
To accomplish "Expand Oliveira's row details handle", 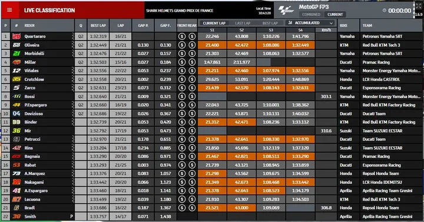I will click(73, 45).
